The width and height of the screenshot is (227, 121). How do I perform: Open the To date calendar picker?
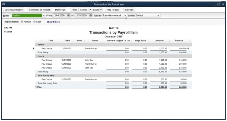tap(91, 15)
